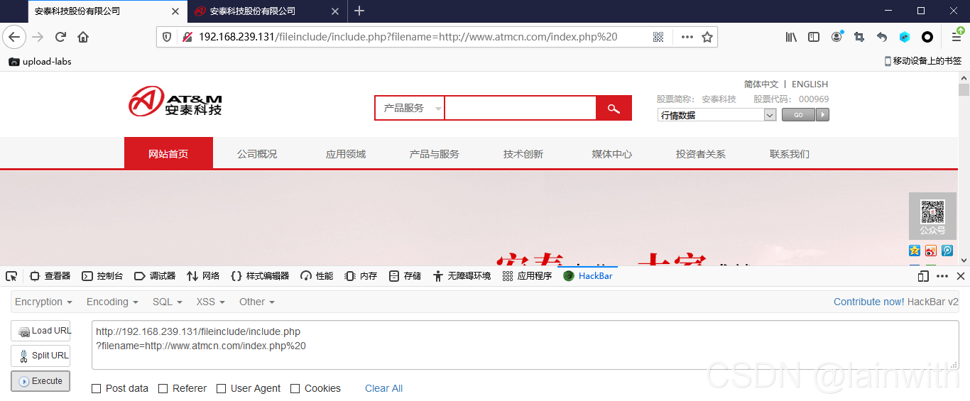Viewport: 970px width, 401px height.
Task: Open the 行情数据 stock data dropdown
Action: click(x=716, y=115)
